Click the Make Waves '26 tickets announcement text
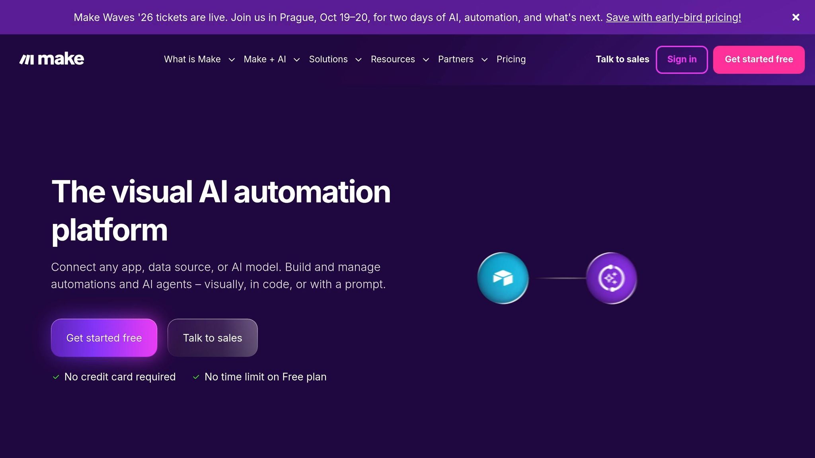This screenshot has width=815, height=458. pos(338,17)
